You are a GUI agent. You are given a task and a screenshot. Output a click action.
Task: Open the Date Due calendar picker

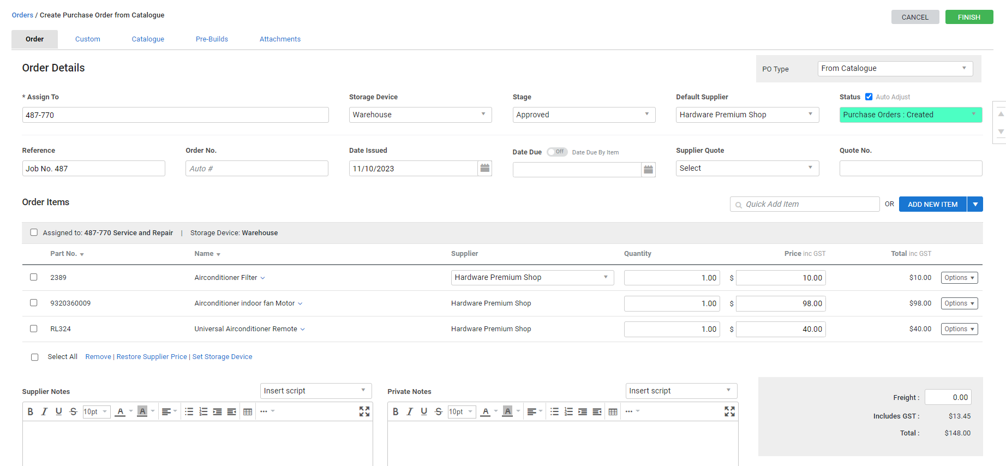pyautogui.click(x=648, y=170)
